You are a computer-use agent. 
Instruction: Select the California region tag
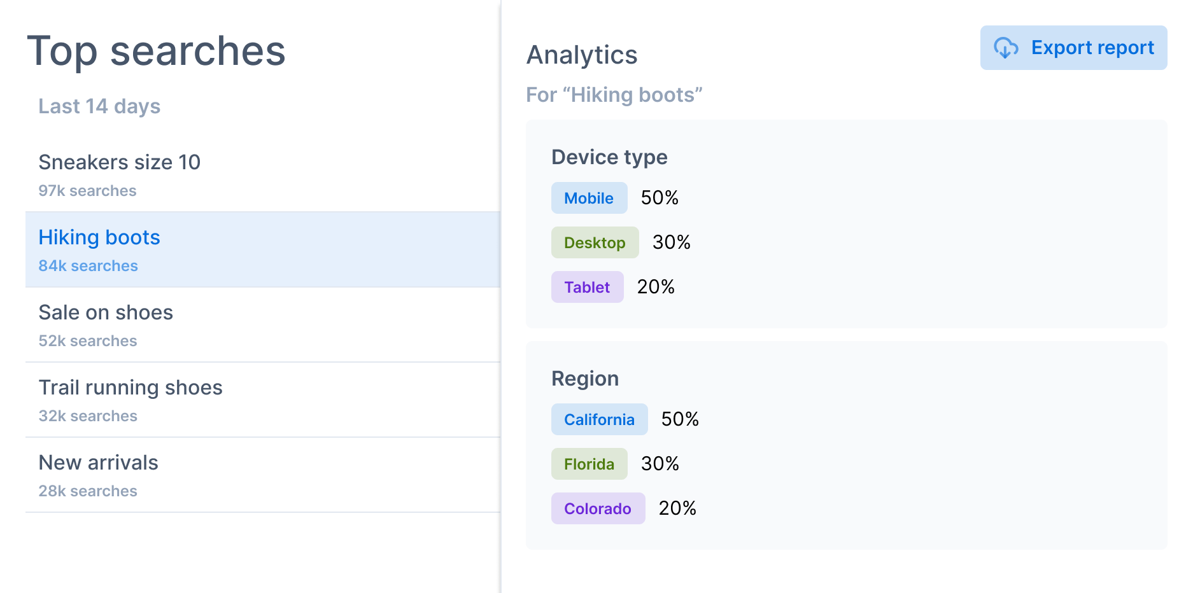click(x=599, y=419)
